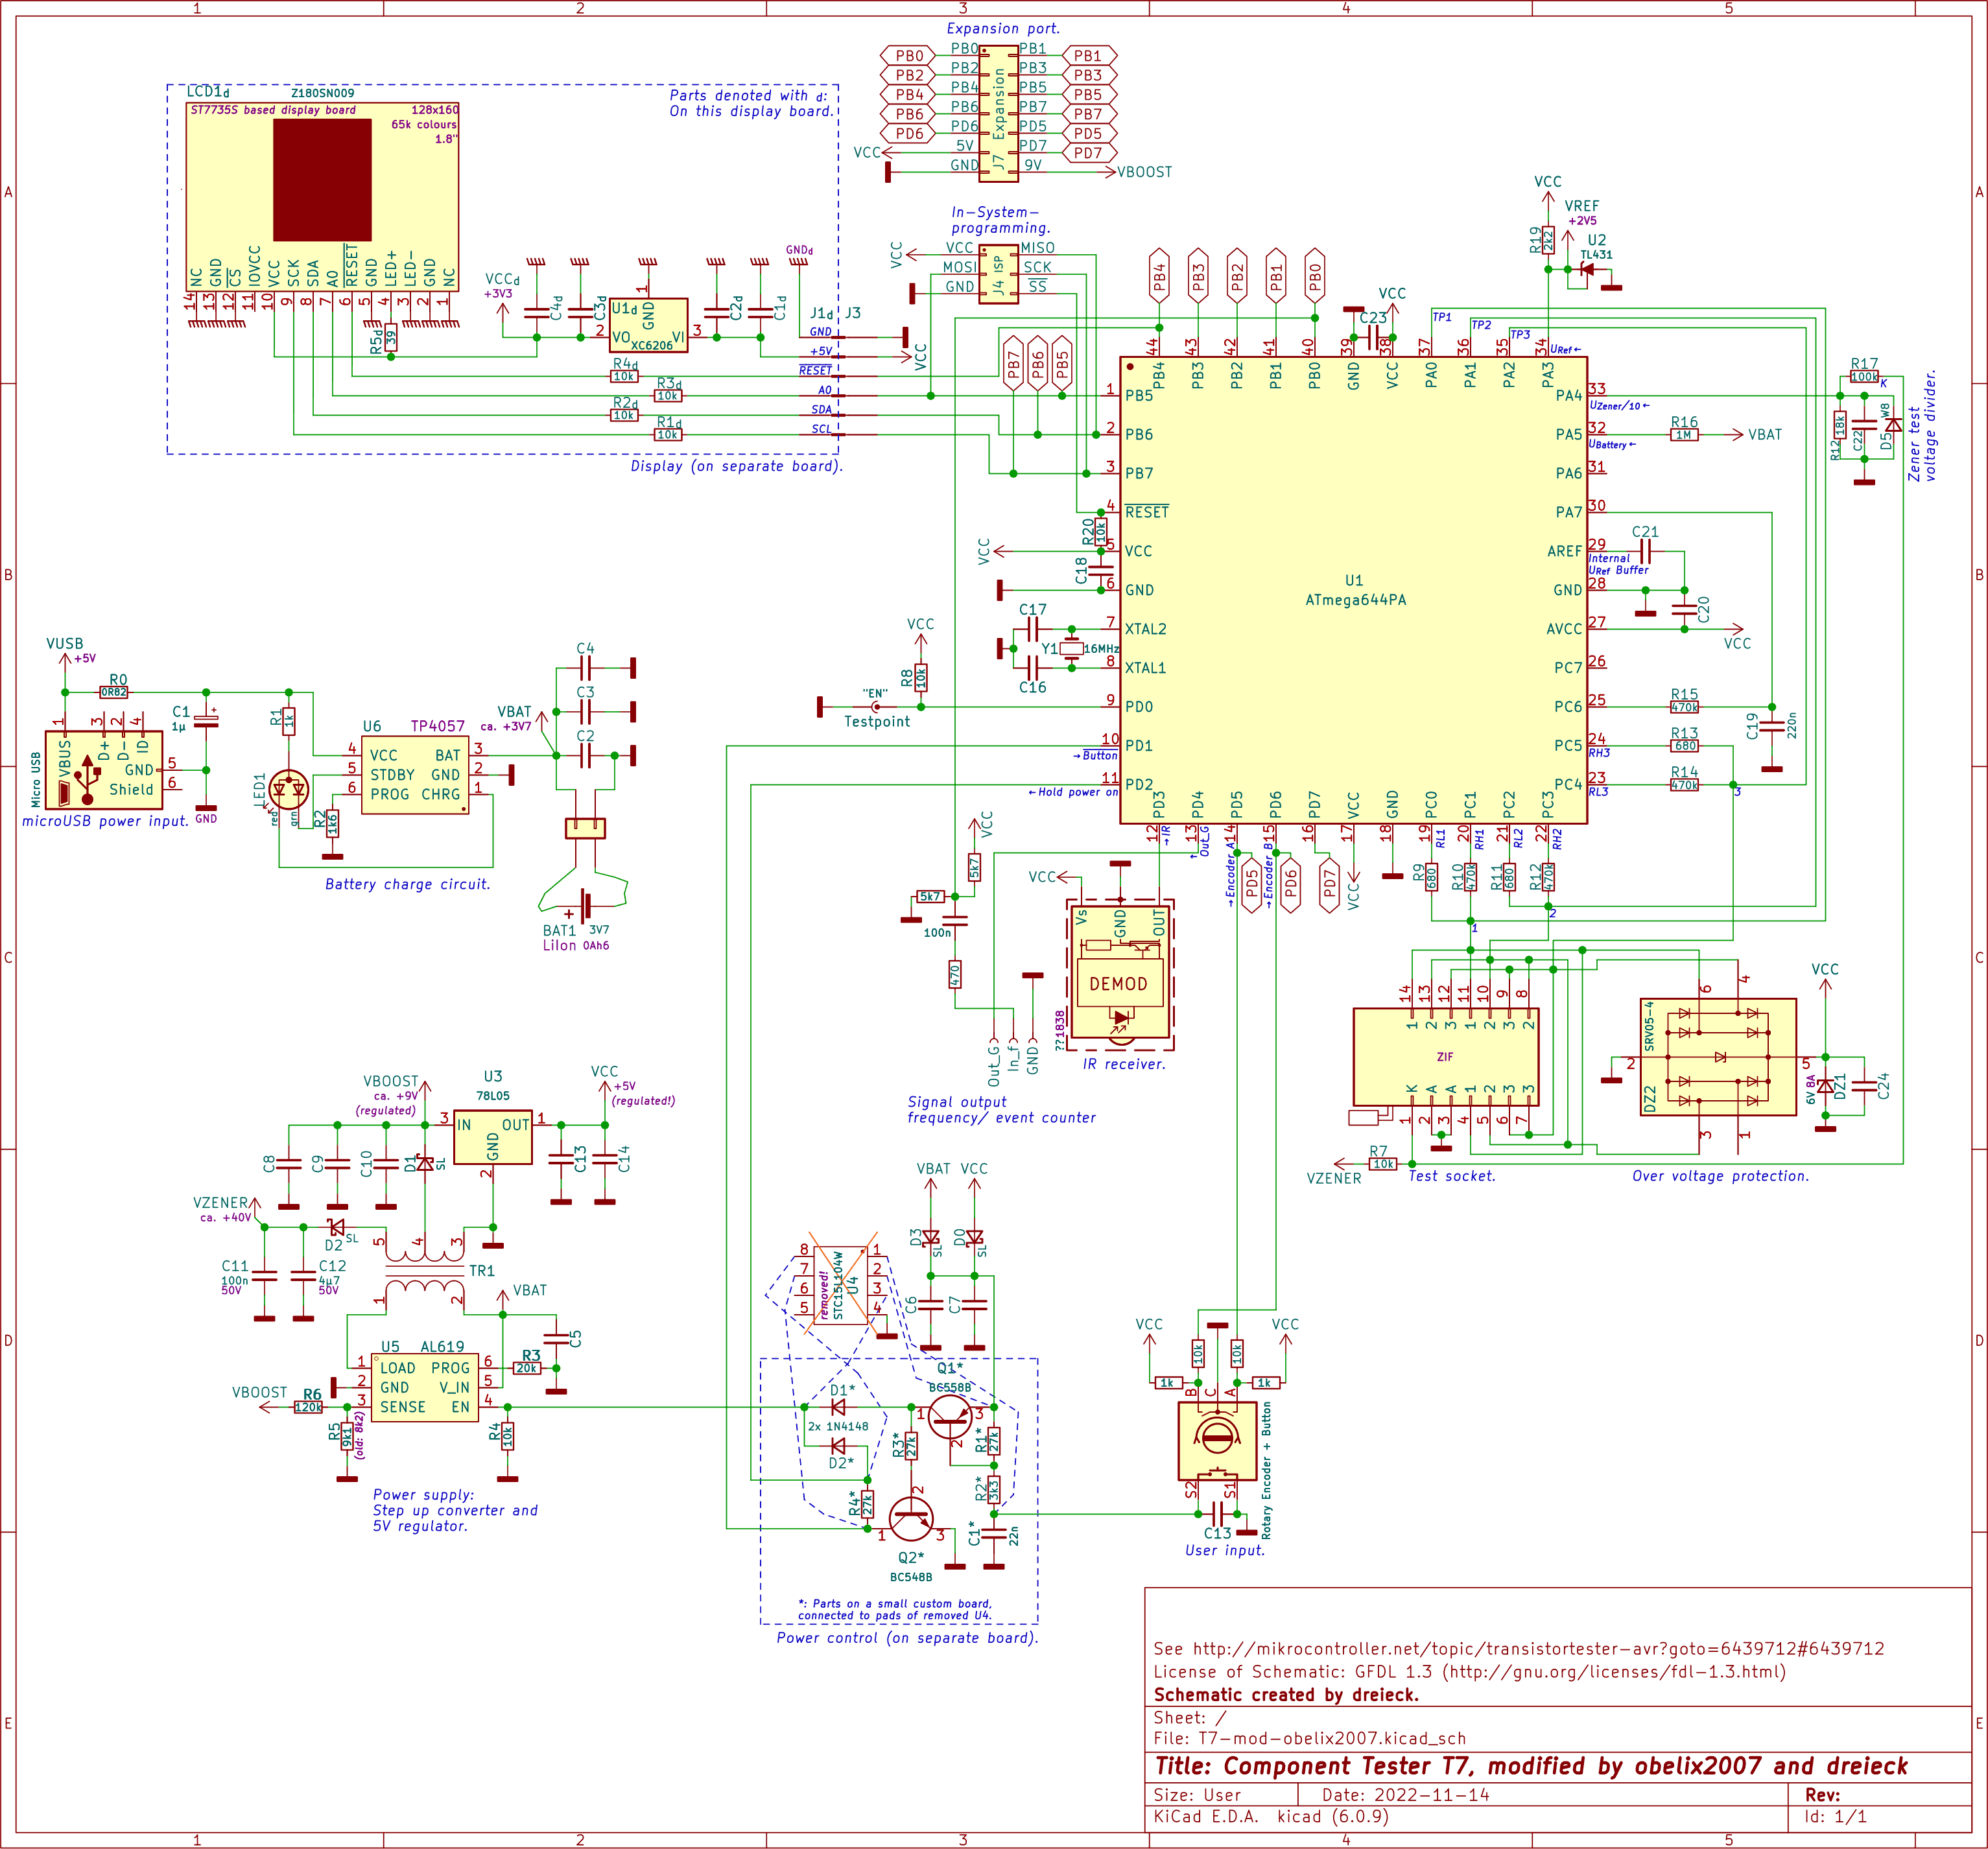This screenshot has width=1988, height=1849.
Task: Select the TL431 voltage reference U2
Action: click(1587, 269)
